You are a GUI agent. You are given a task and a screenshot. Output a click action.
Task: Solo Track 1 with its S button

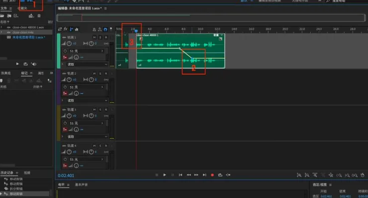coord(100,37)
